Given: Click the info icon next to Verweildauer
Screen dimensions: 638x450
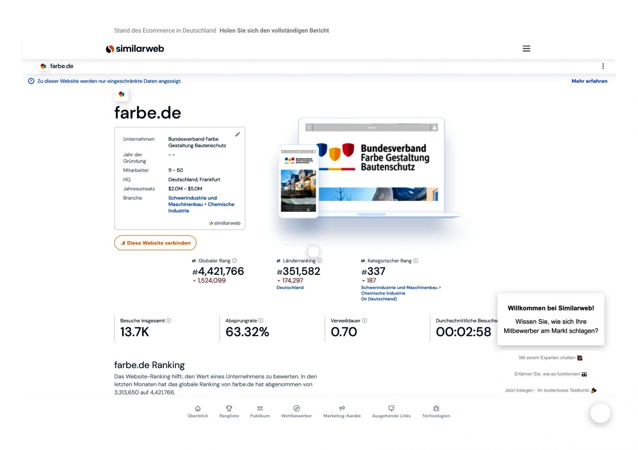Looking at the screenshot, I should coord(364,321).
